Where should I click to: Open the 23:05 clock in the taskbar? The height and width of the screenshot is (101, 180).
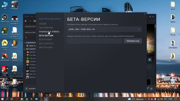pyautogui.click(x=170, y=99)
